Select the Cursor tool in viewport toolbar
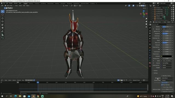The image size is (175, 98). [2, 15]
